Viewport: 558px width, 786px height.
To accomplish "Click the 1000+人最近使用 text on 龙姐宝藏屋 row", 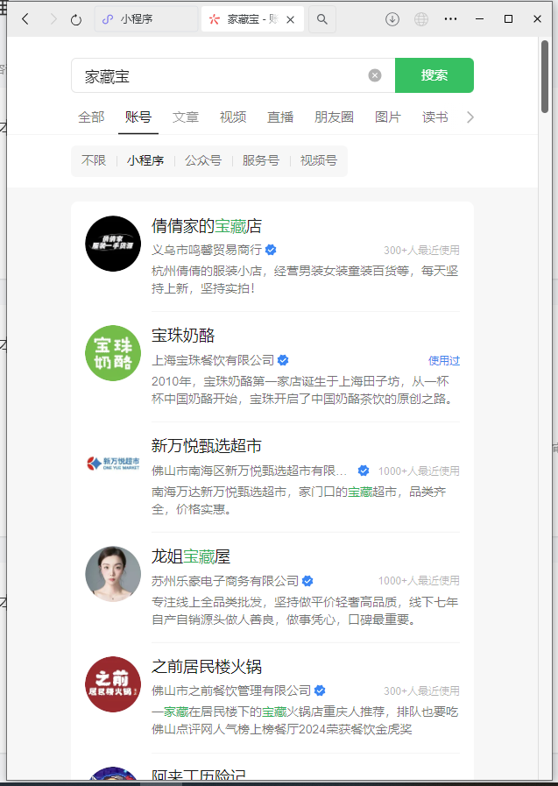I will coord(419,580).
